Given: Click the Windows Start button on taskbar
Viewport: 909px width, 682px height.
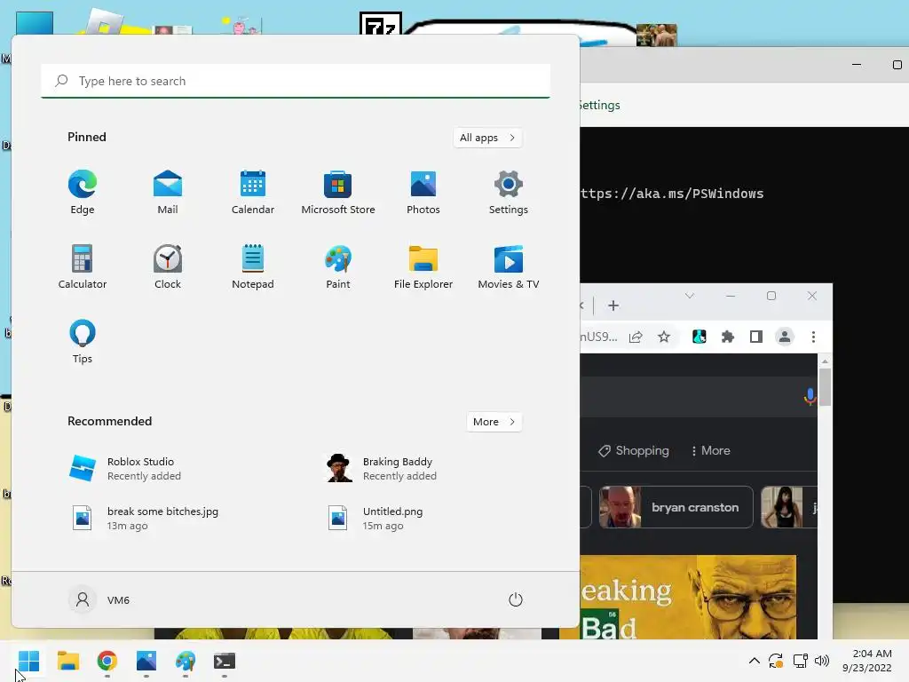Looking at the screenshot, I should [x=29, y=661].
